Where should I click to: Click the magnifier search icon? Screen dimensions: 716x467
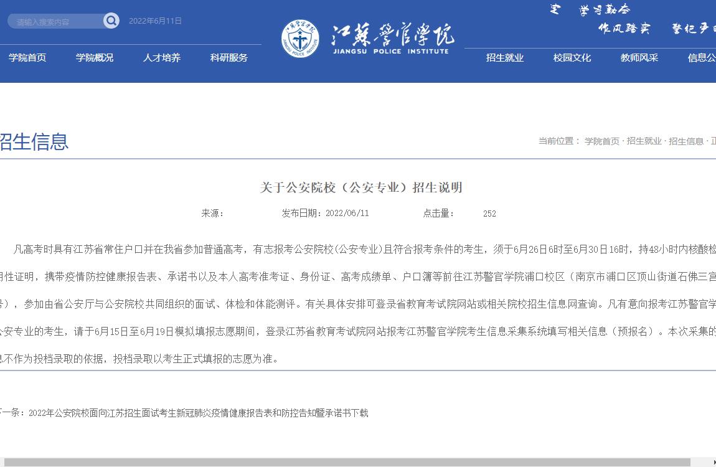point(111,21)
